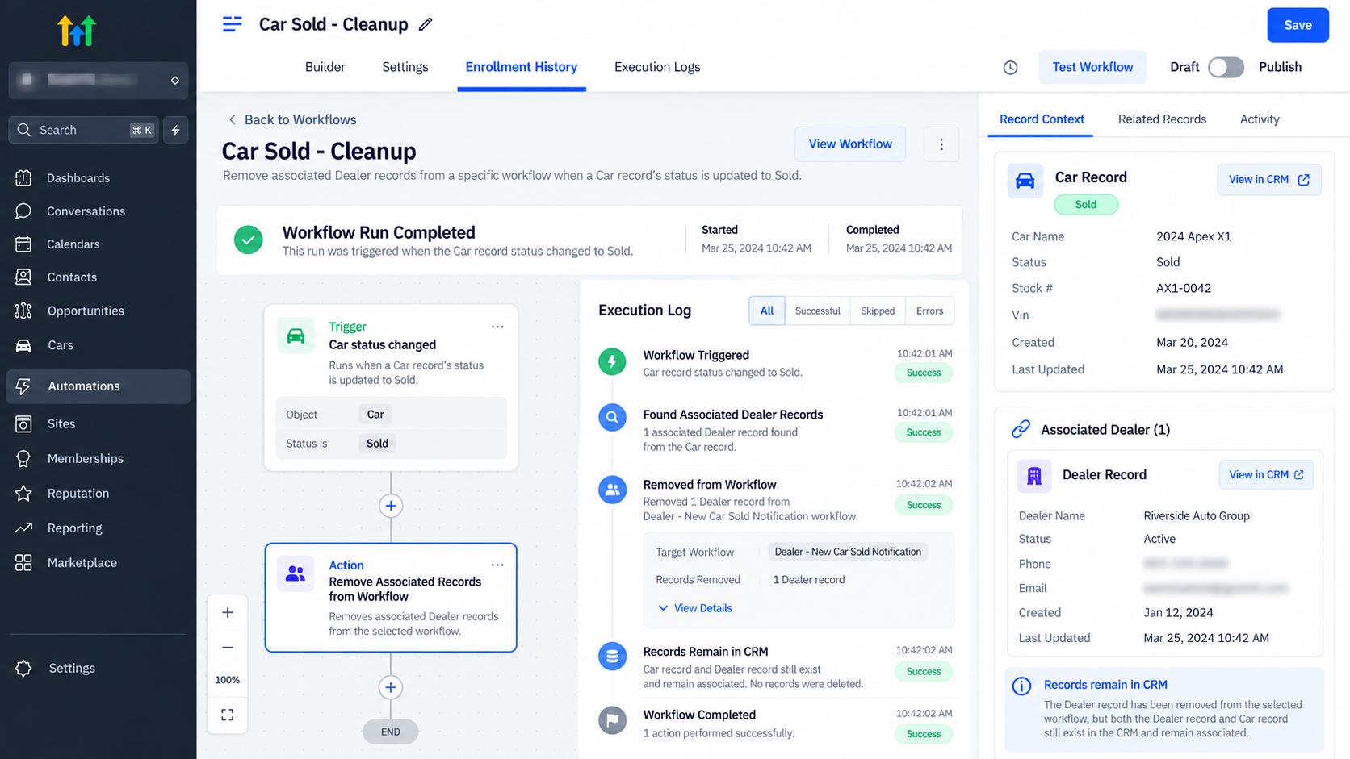Zoom out the workflow canvas
The width and height of the screenshot is (1350, 759).
click(x=228, y=647)
